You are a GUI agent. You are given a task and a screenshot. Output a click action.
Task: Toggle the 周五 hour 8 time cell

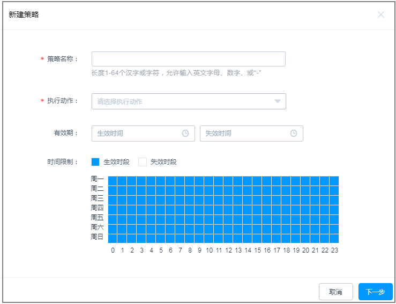pos(190,219)
